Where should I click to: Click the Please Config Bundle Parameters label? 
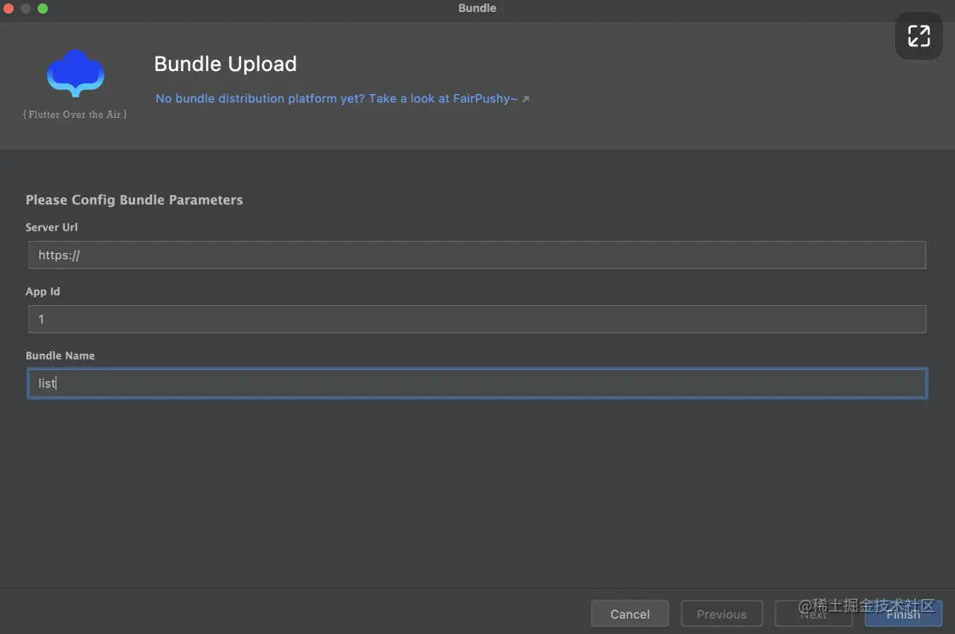tap(134, 200)
